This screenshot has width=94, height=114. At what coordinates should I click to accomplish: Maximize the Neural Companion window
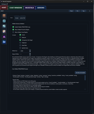pyautogui.click(x=88, y=2)
